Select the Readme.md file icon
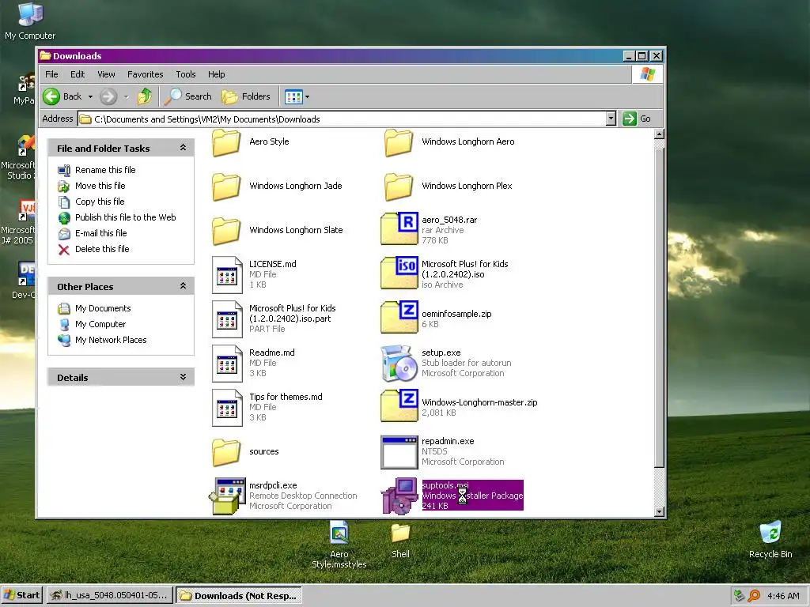The image size is (810, 607). [x=227, y=364]
